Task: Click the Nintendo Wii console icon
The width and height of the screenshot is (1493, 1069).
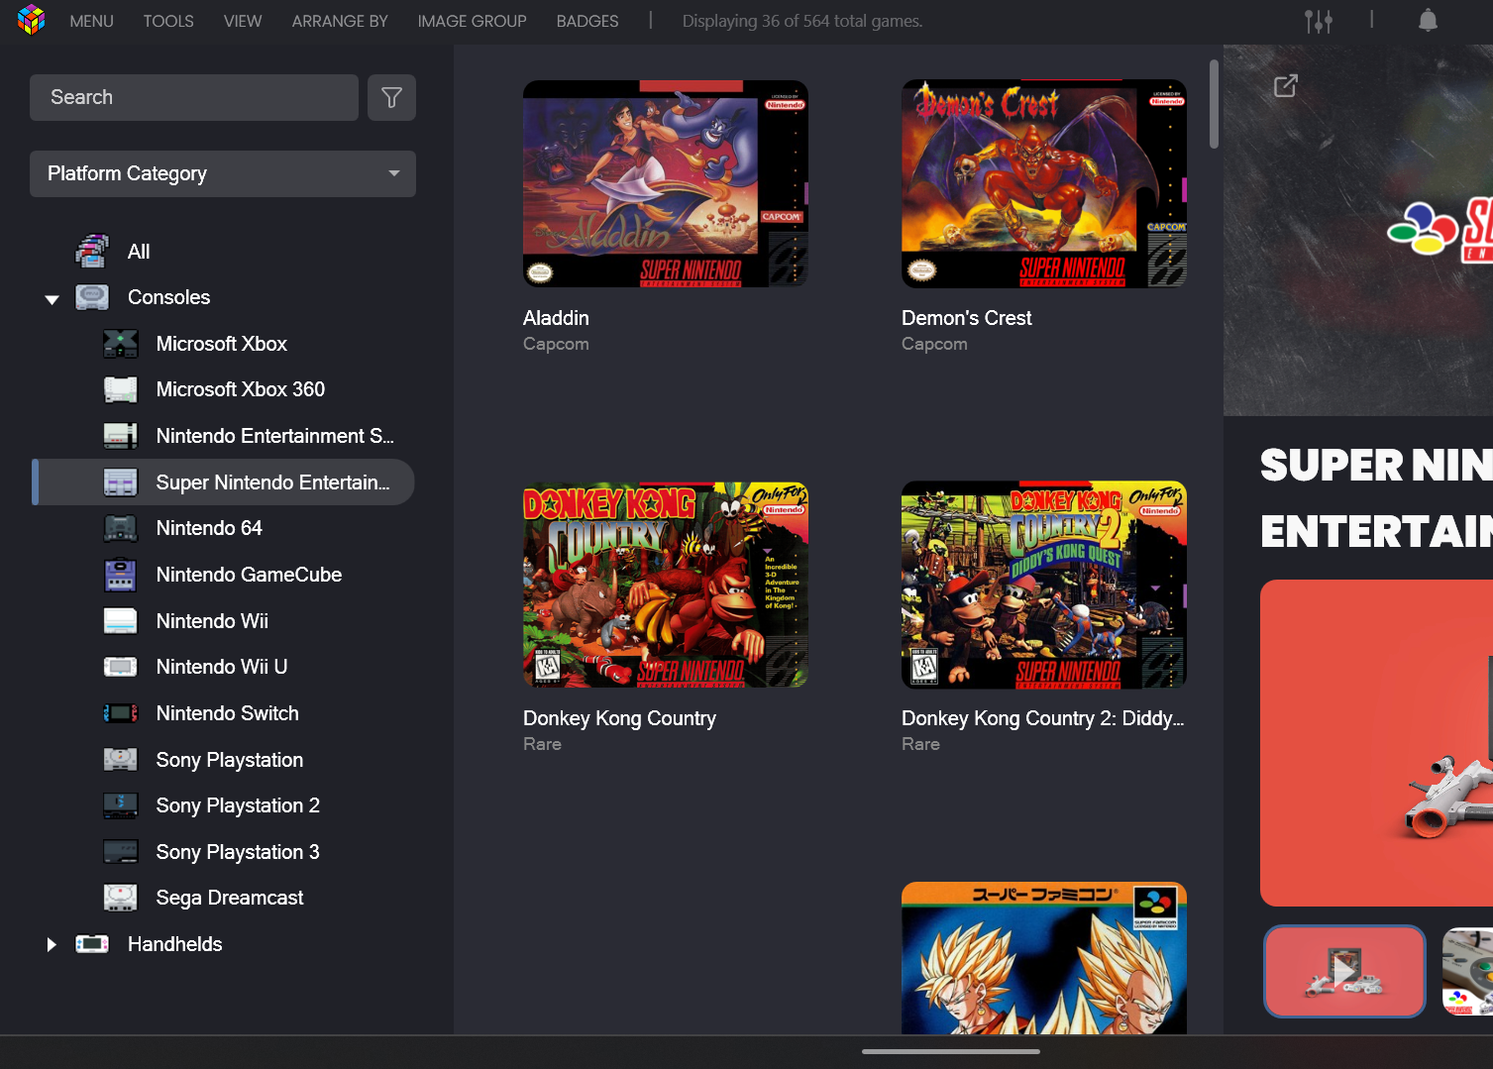Action: 121,621
